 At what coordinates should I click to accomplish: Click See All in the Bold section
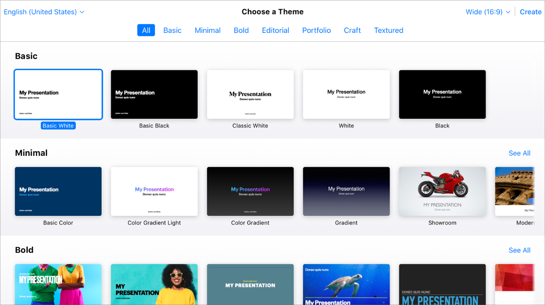(520, 250)
